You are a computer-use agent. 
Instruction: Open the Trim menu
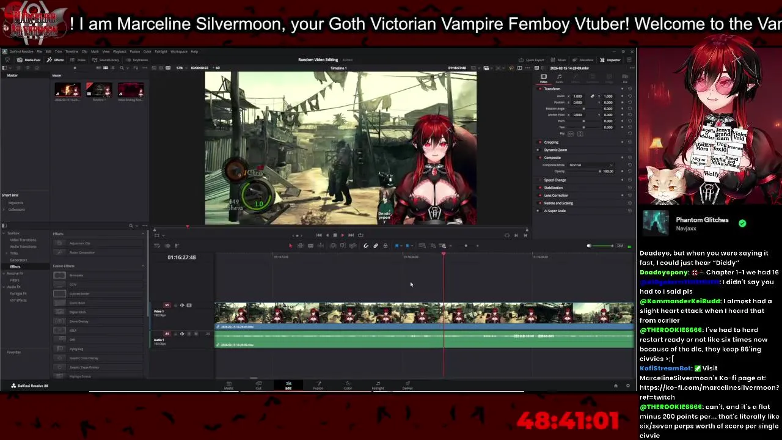pyautogui.click(x=58, y=51)
